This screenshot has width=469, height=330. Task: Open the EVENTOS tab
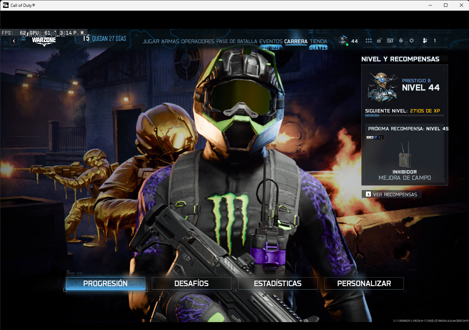click(x=271, y=42)
